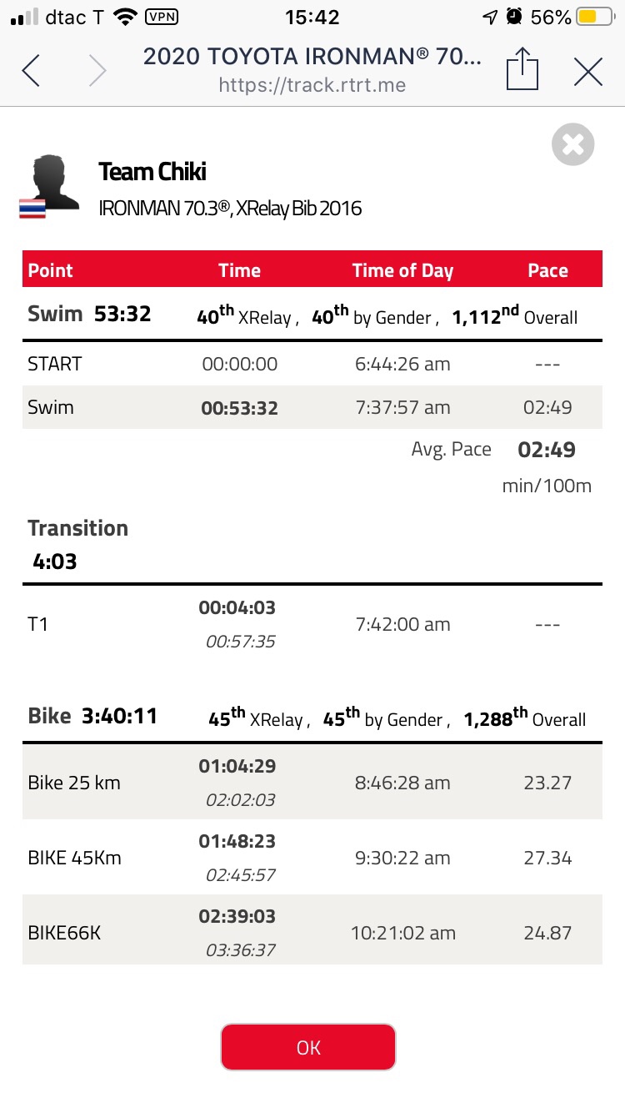The height and width of the screenshot is (1113, 625).
Task: Tap the Point column header
Action: [x=51, y=270]
